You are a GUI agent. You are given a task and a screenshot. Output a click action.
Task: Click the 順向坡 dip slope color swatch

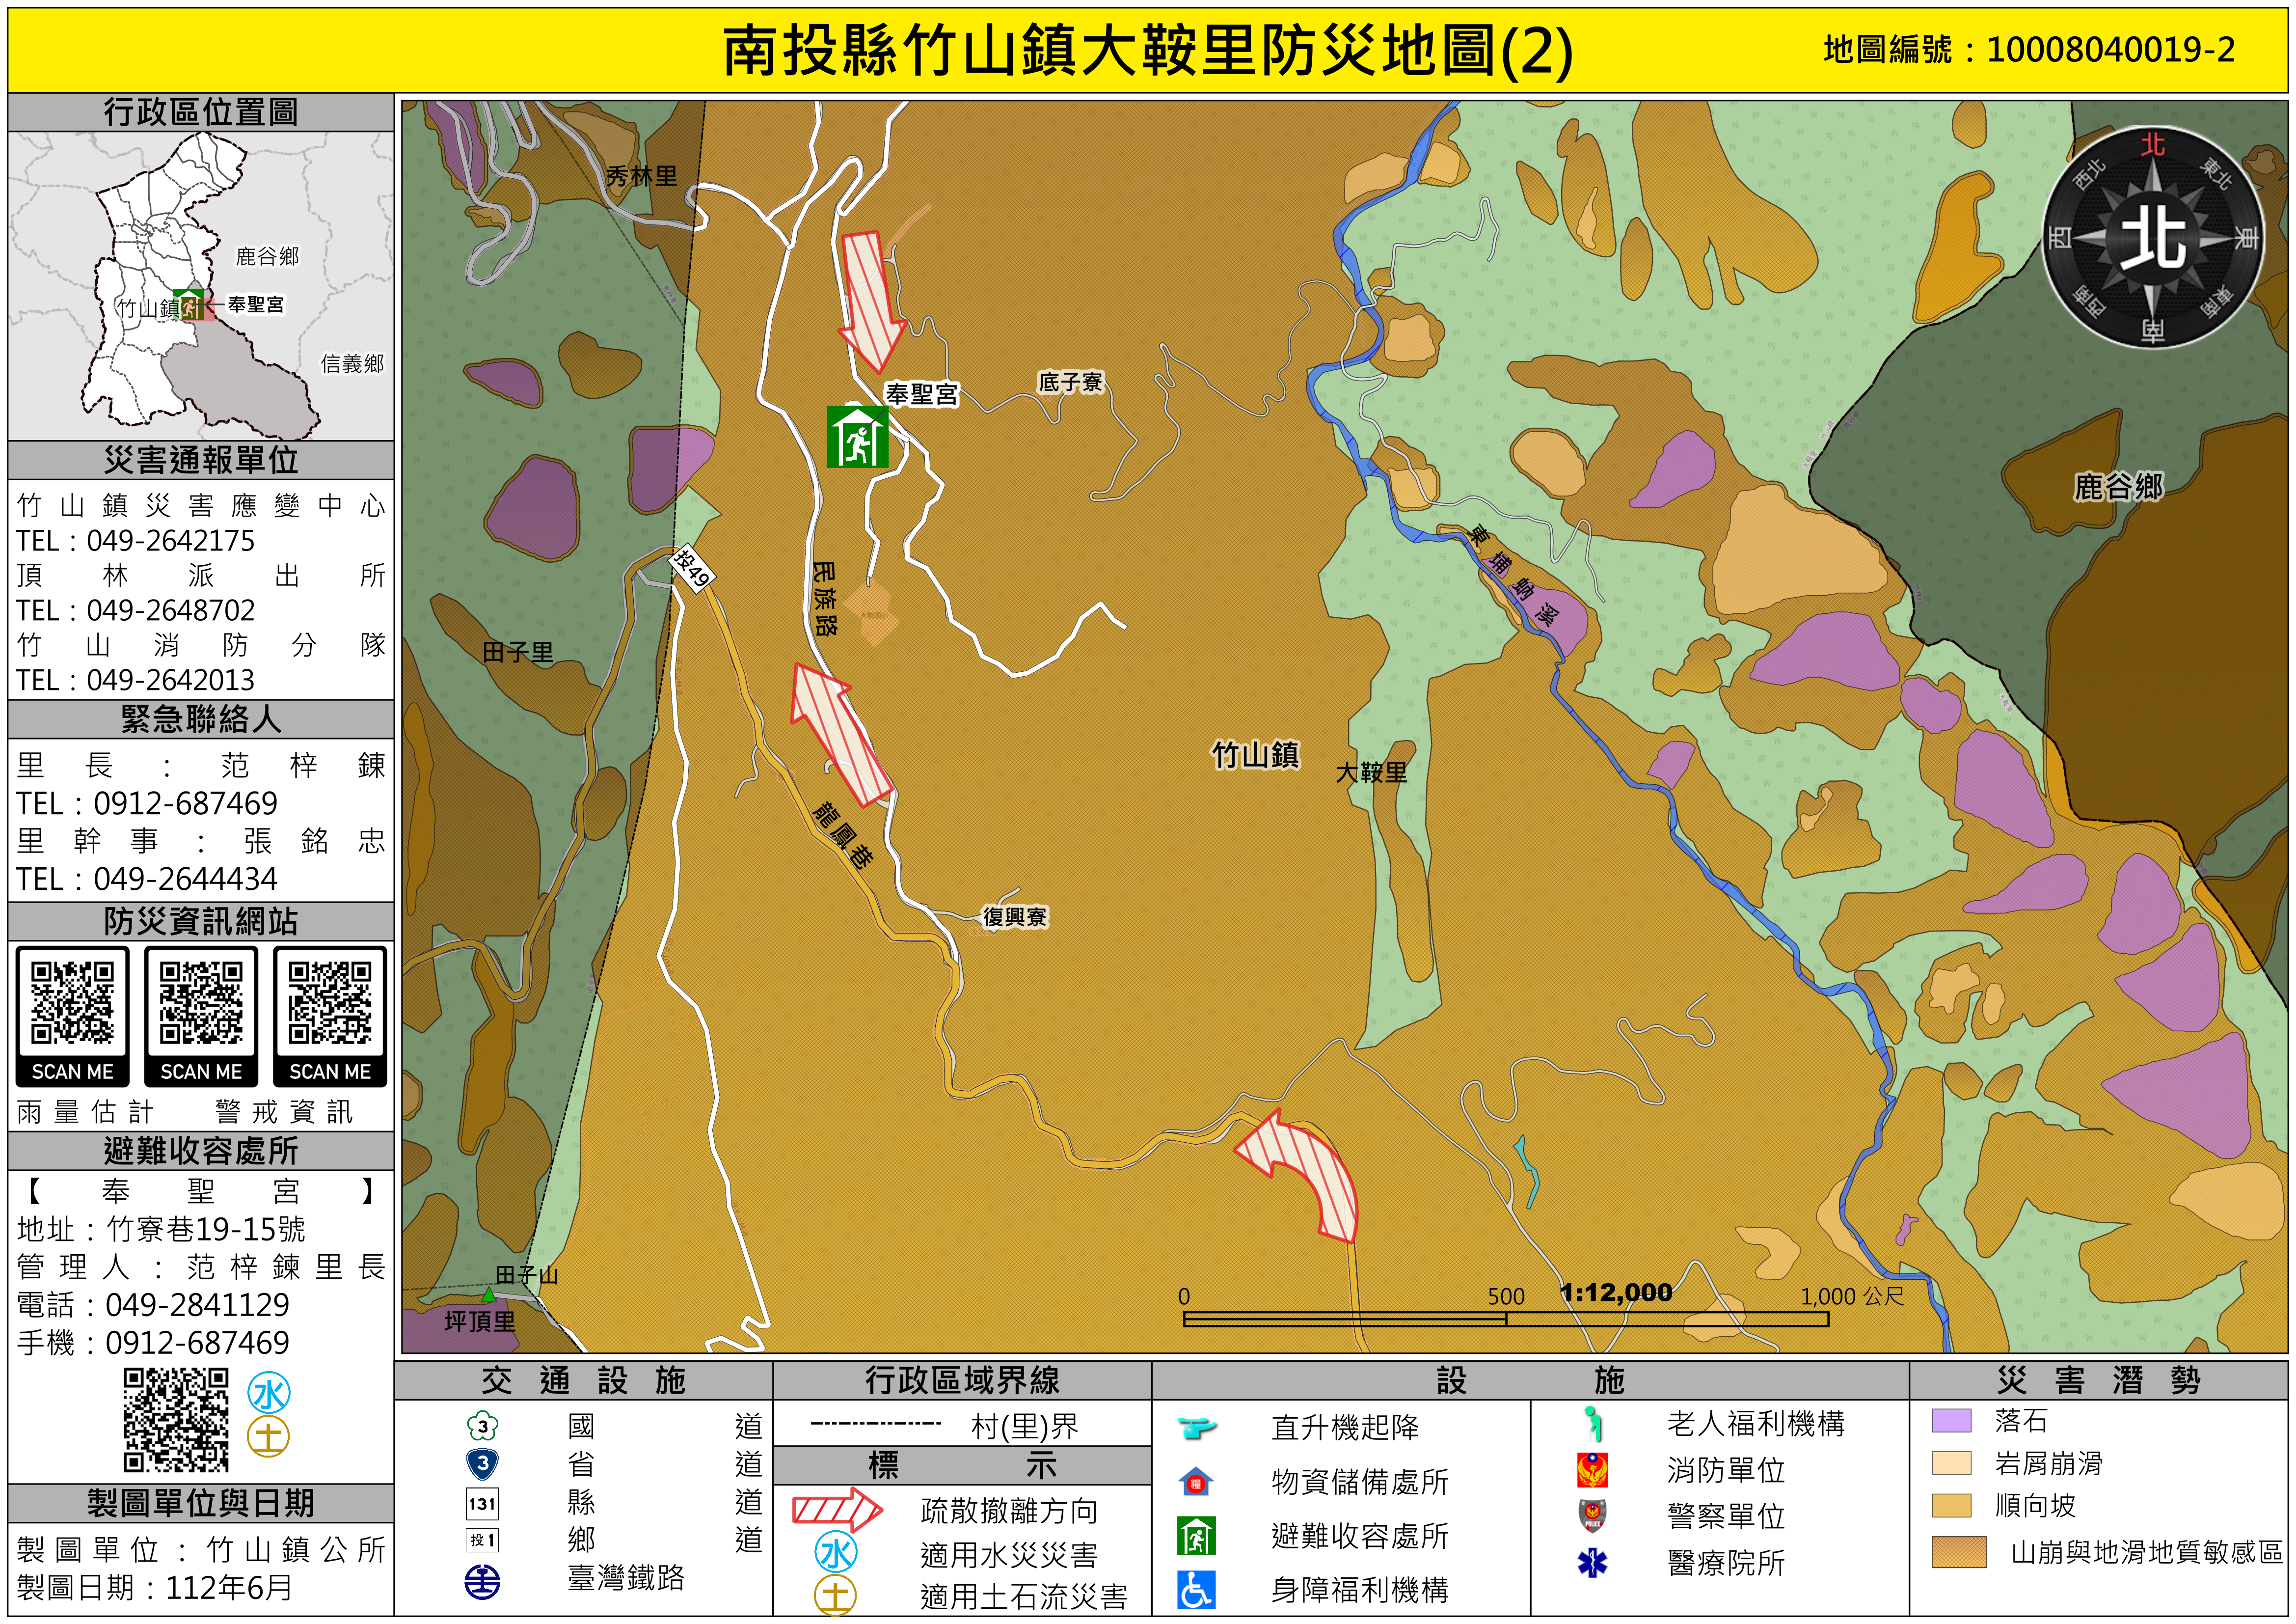click(1951, 1506)
